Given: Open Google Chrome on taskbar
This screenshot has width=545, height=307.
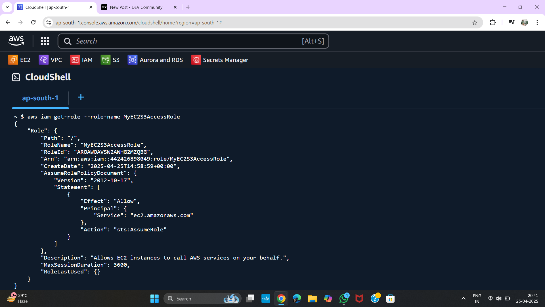Looking at the screenshot, I should pos(281,299).
